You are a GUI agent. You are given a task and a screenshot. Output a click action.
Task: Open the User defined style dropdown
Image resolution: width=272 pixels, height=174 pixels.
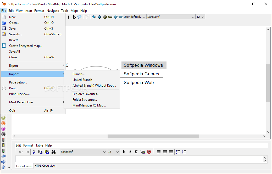[135, 17]
